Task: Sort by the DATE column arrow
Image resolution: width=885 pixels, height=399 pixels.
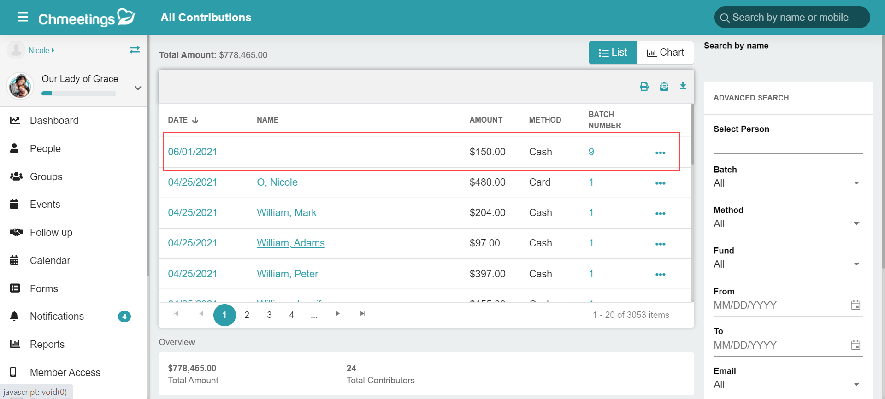Action: (195, 120)
